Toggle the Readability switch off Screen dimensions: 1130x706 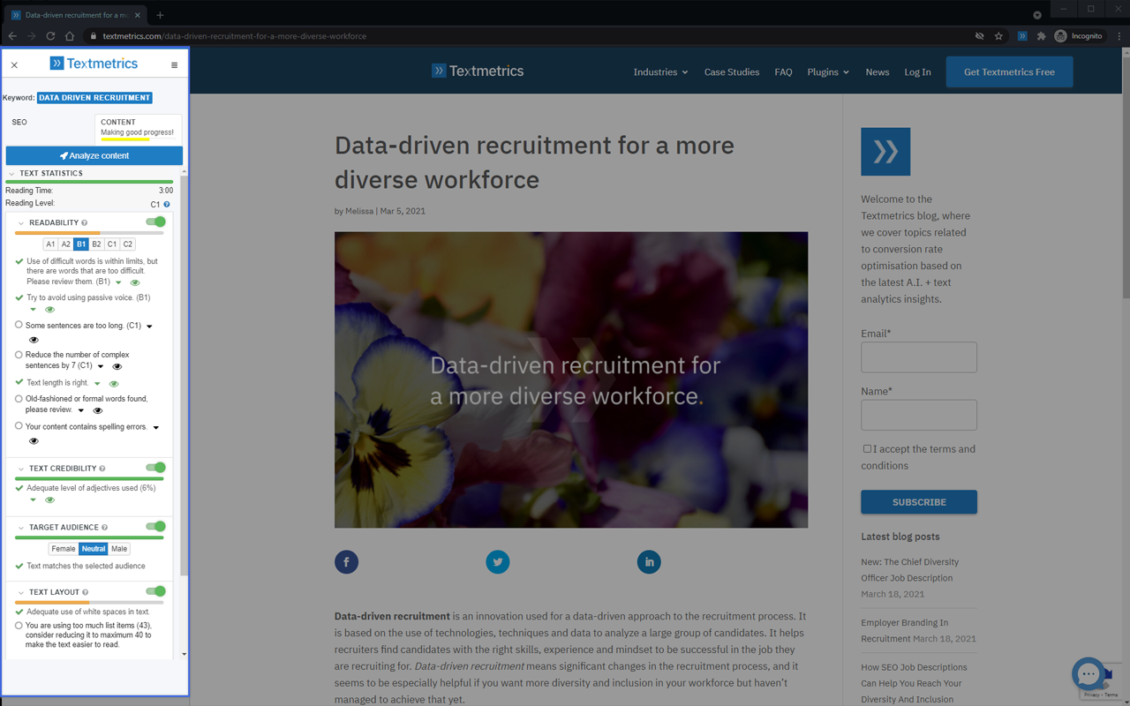click(x=155, y=222)
